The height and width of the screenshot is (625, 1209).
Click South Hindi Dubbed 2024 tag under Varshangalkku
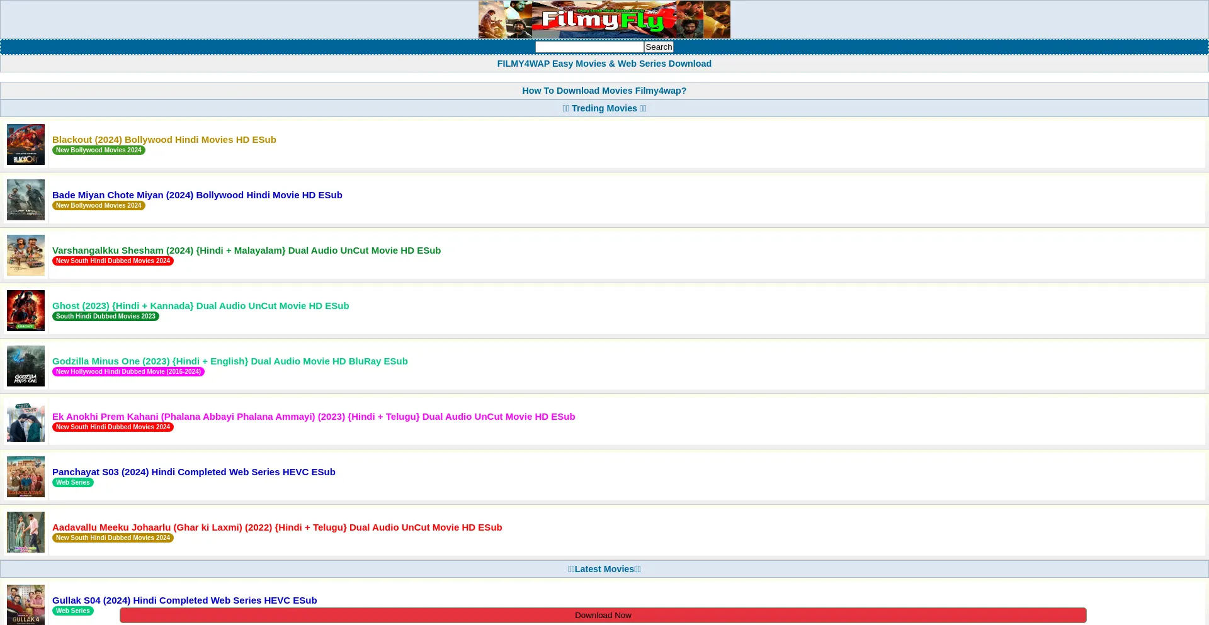(113, 261)
